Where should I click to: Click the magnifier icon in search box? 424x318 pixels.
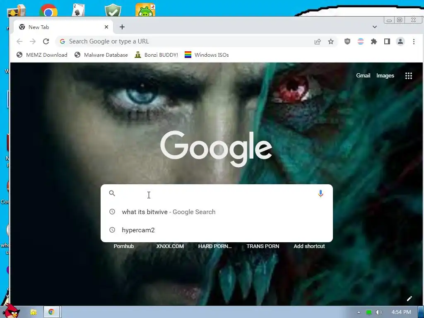tap(112, 193)
